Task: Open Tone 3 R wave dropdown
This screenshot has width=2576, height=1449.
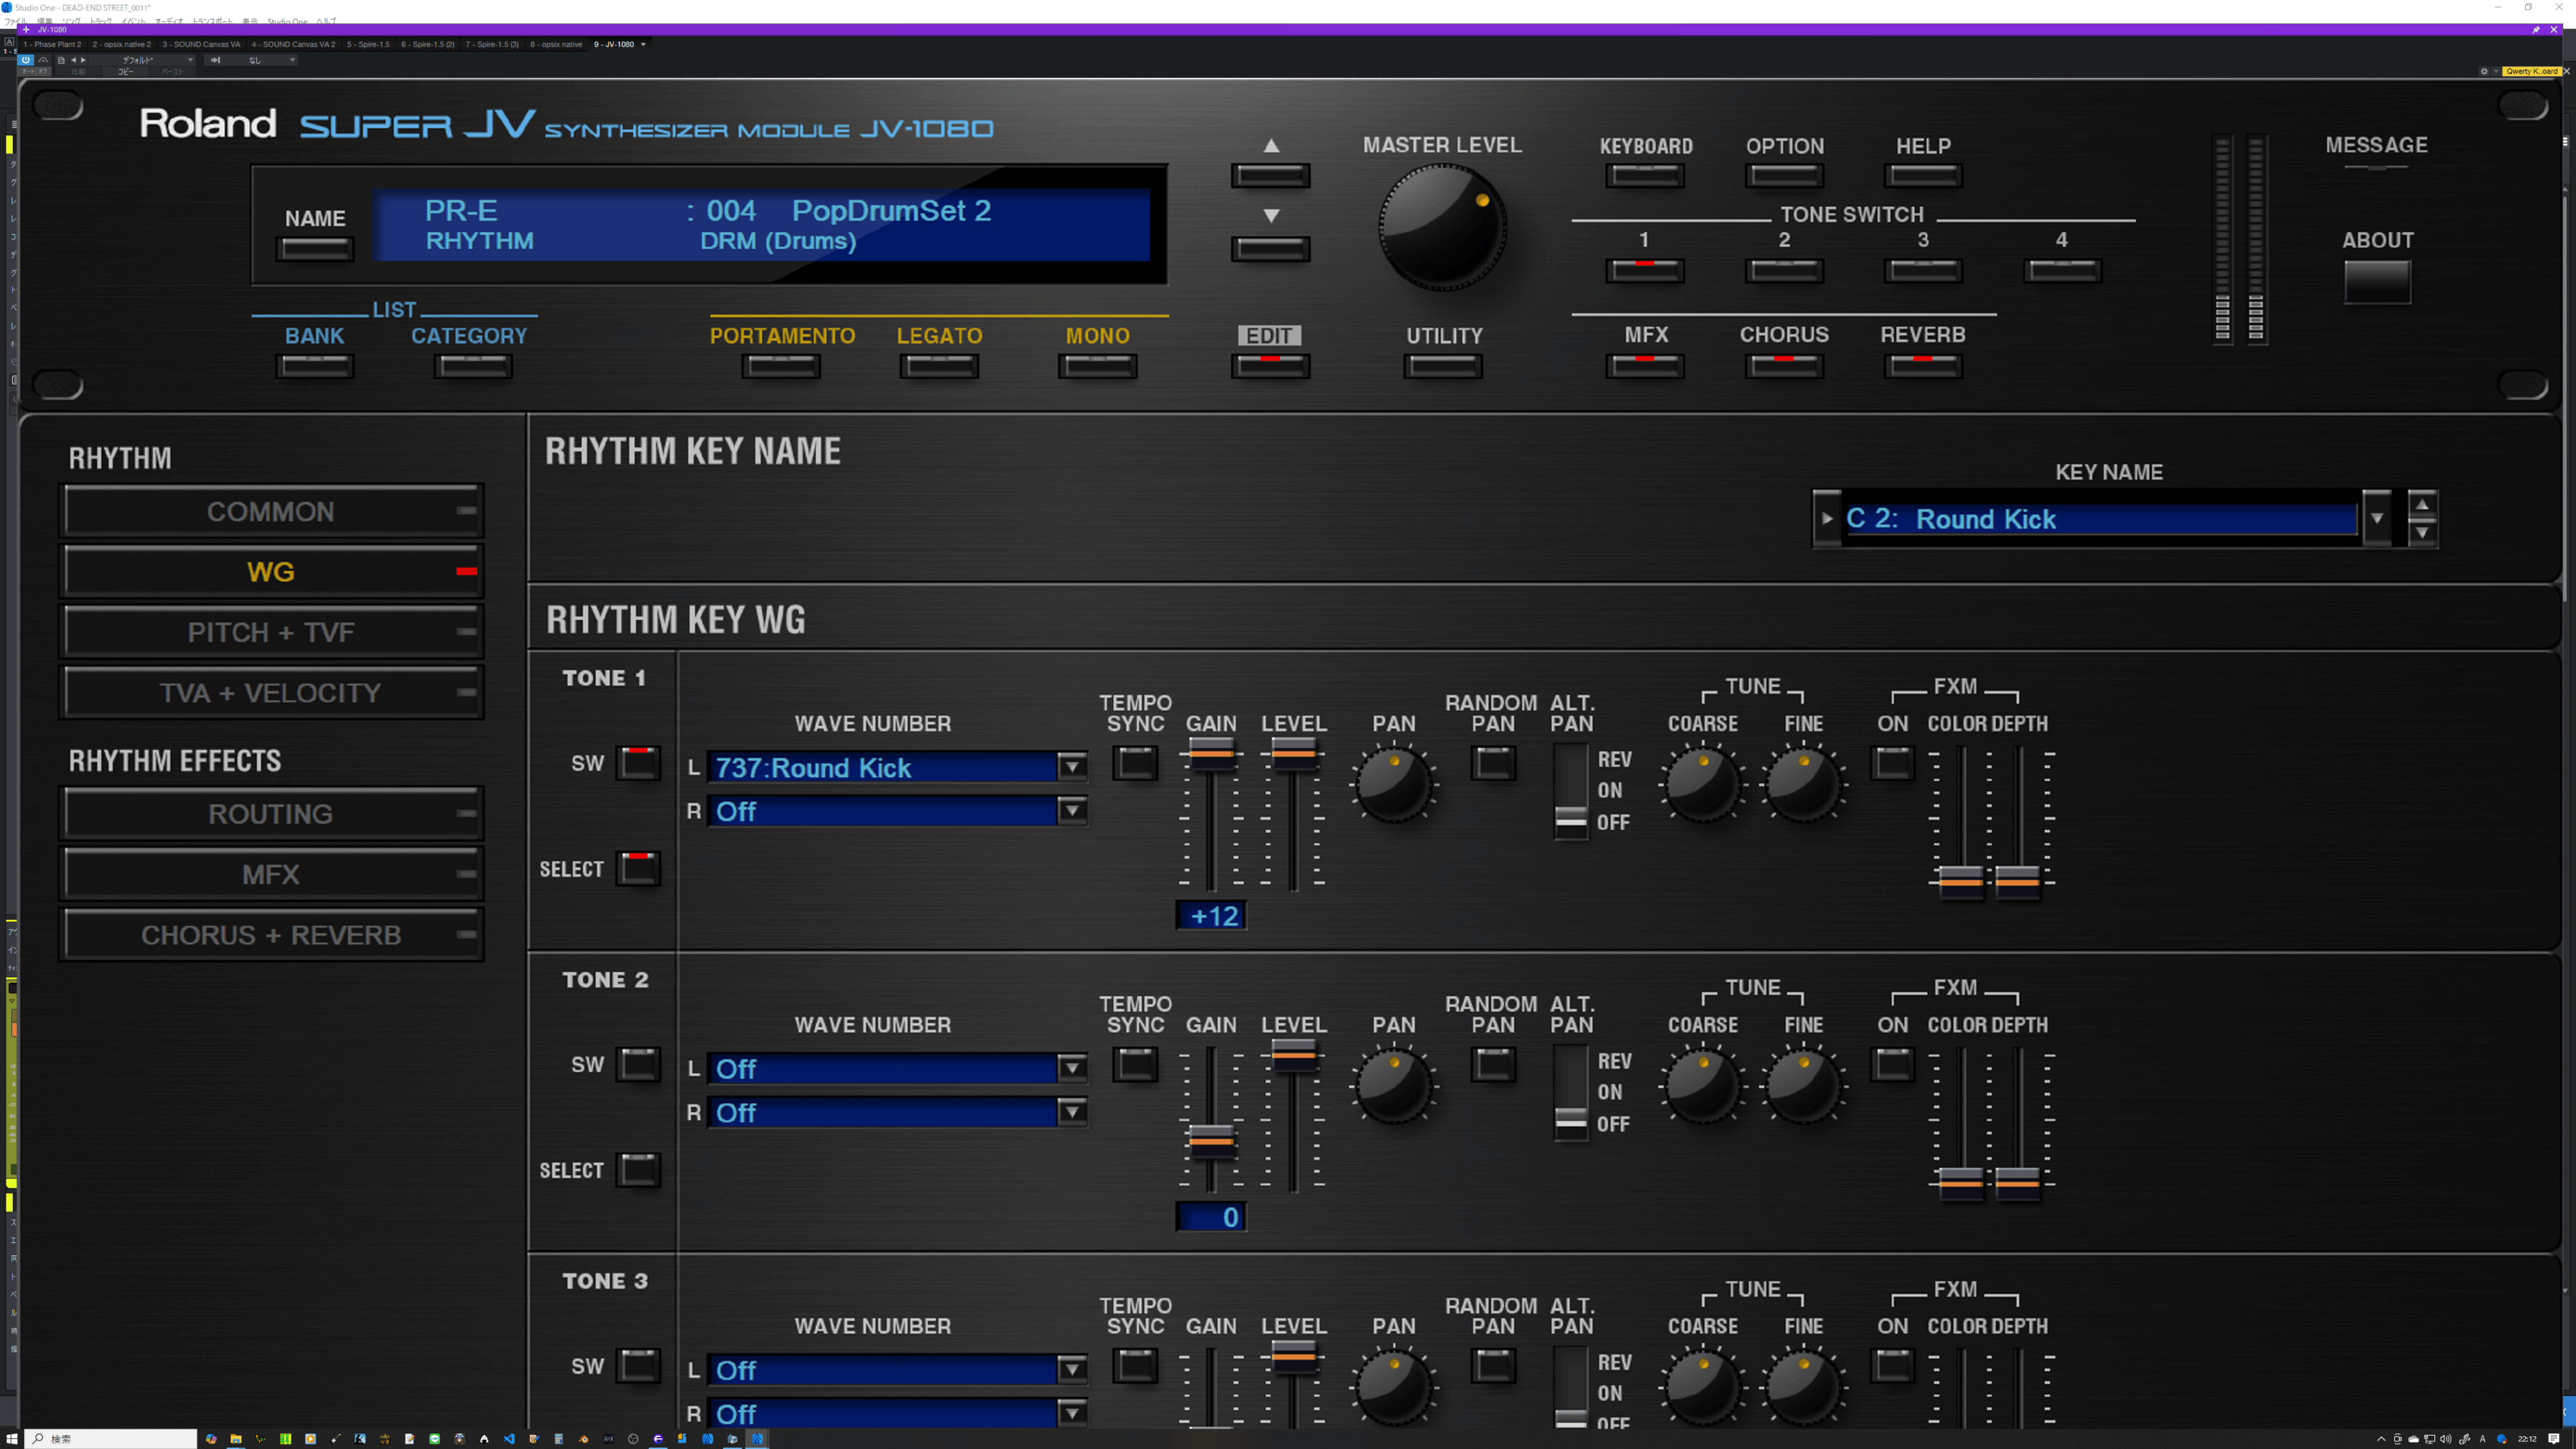Action: (x=1072, y=1413)
